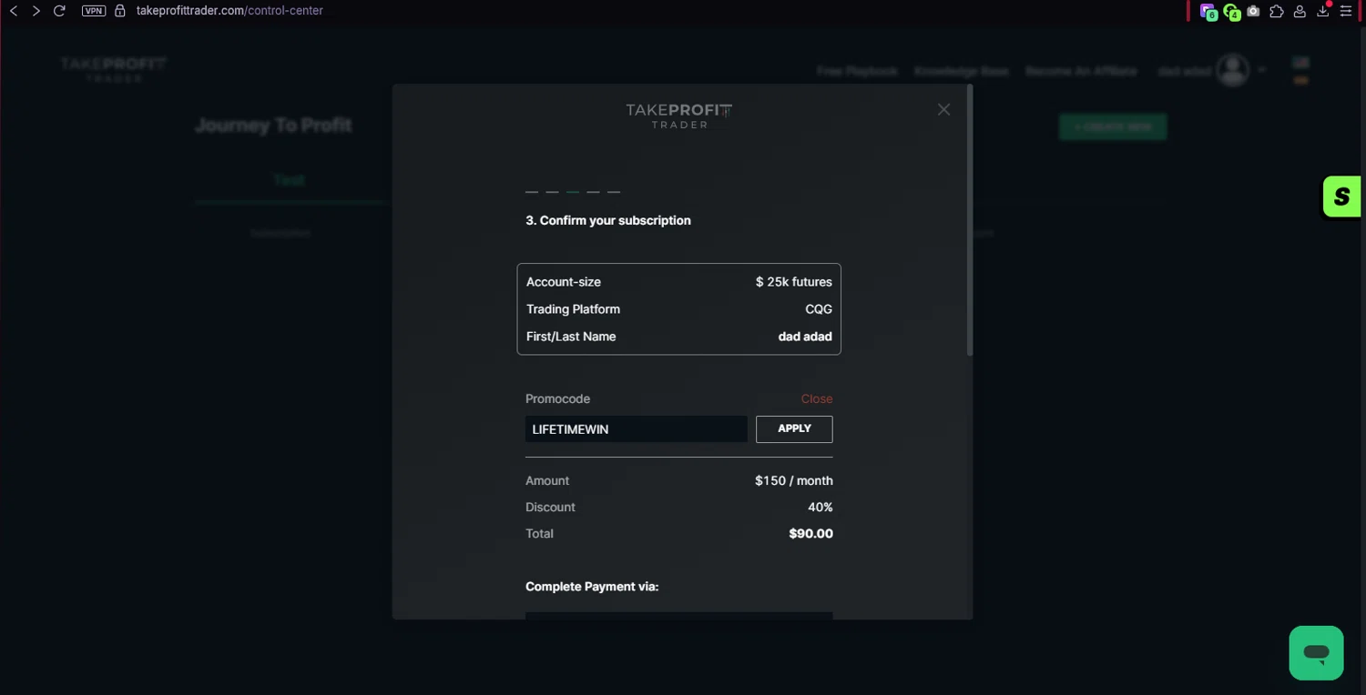The height and width of the screenshot is (695, 1366).
Task: Select the takeprofittrader.com URL in address bar
Action: (x=229, y=11)
